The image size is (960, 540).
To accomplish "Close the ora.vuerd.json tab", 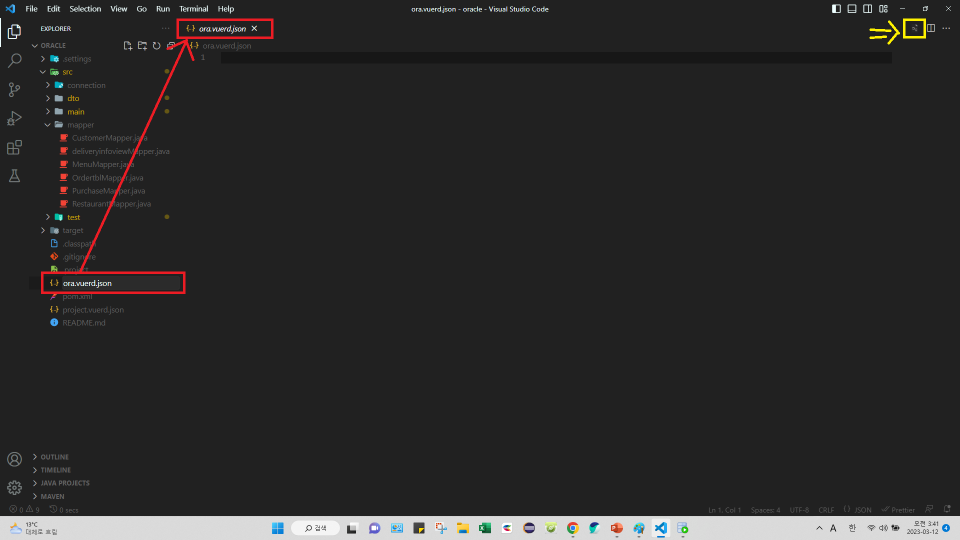I will [x=254, y=28].
